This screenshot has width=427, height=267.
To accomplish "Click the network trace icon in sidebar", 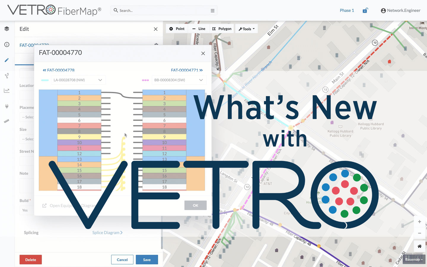I will 7,76.
